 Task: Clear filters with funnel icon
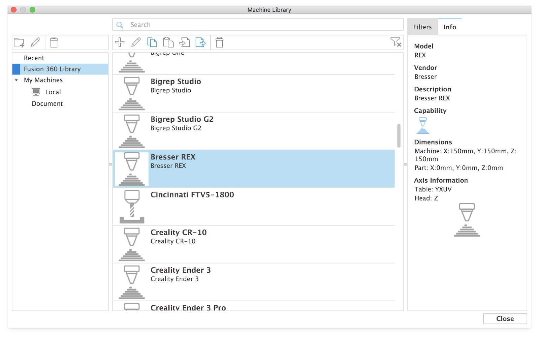tap(396, 42)
